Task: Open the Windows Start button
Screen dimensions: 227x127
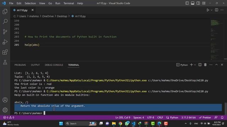Action: point(61,123)
